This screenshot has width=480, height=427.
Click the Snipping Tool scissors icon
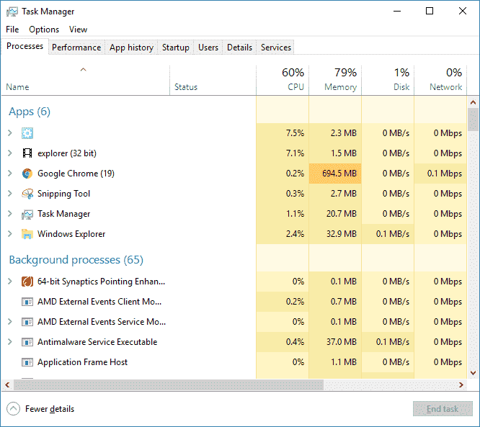click(x=27, y=194)
